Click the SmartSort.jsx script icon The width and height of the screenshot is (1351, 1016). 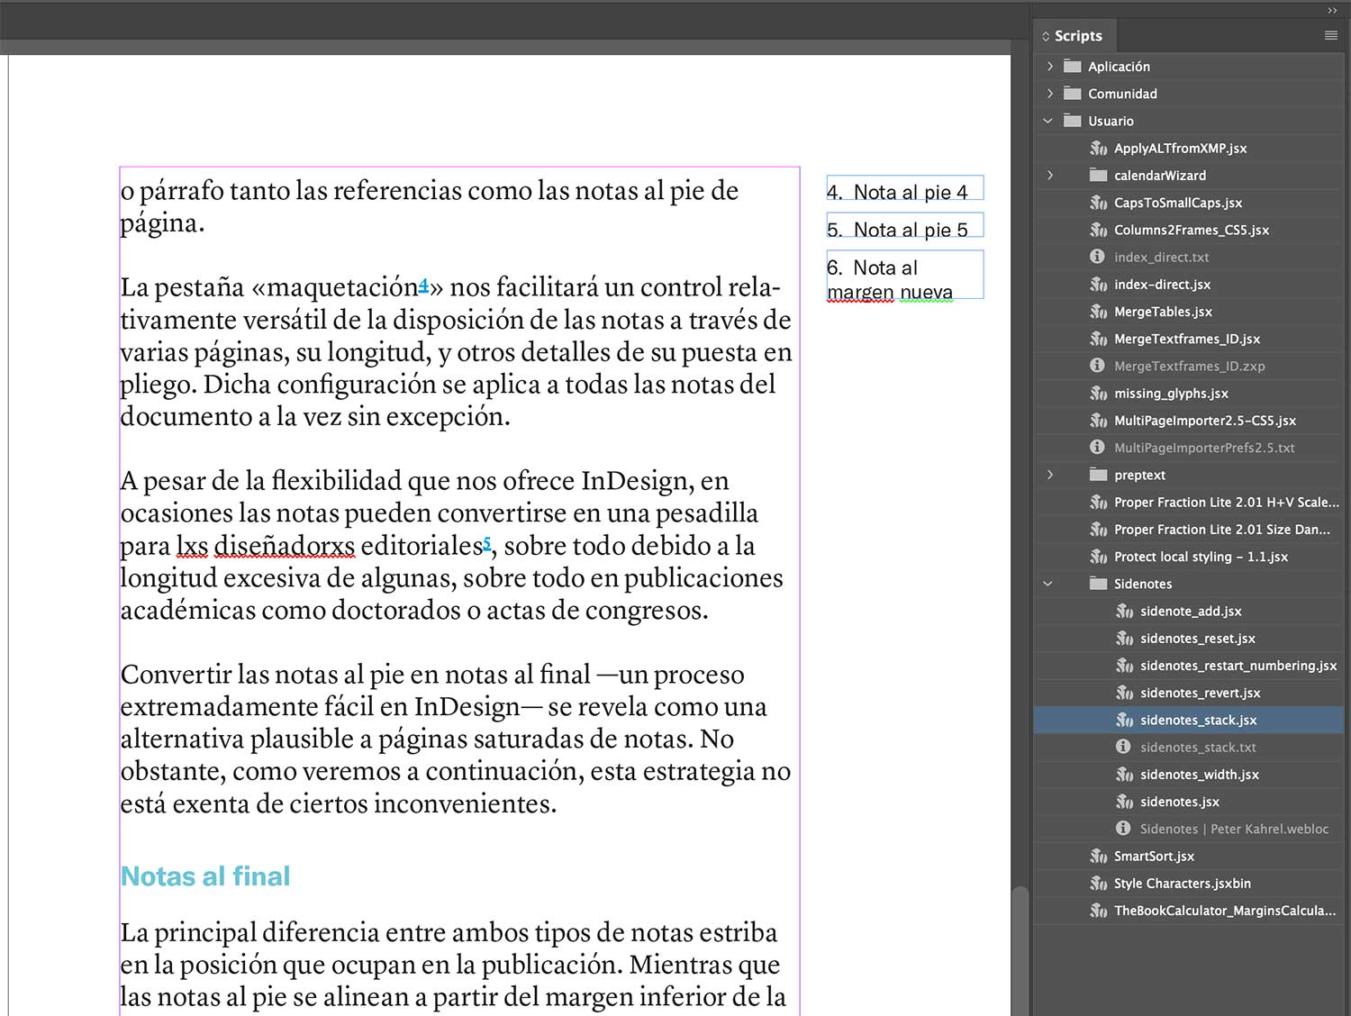pyautogui.click(x=1099, y=856)
